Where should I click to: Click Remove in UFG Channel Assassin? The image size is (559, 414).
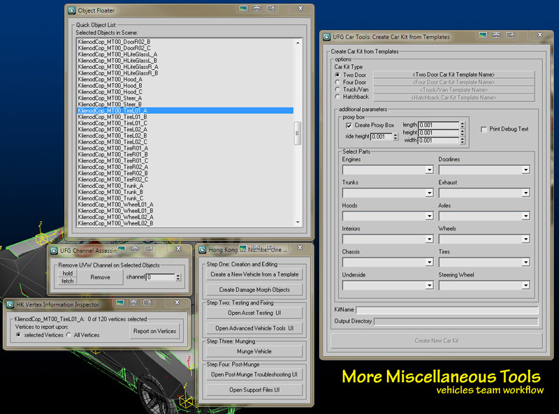point(100,277)
